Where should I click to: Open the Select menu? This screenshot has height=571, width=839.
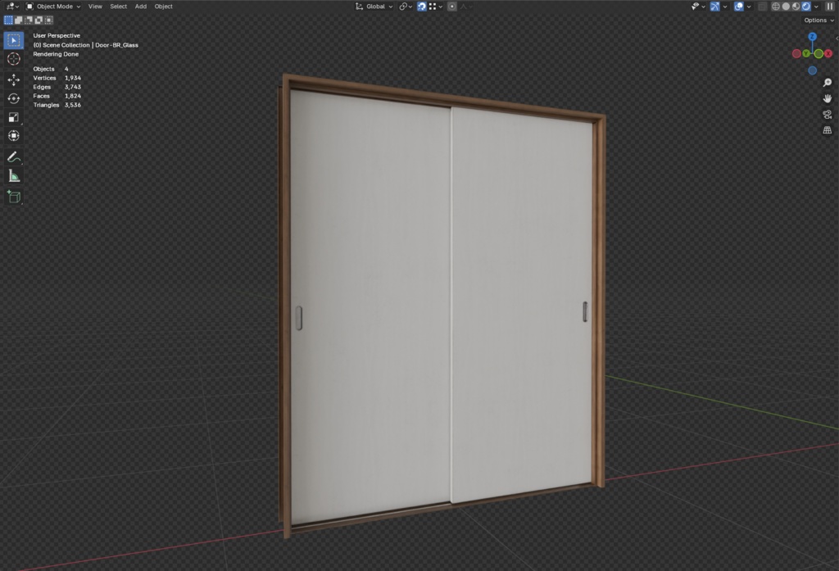[x=118, y=7]
